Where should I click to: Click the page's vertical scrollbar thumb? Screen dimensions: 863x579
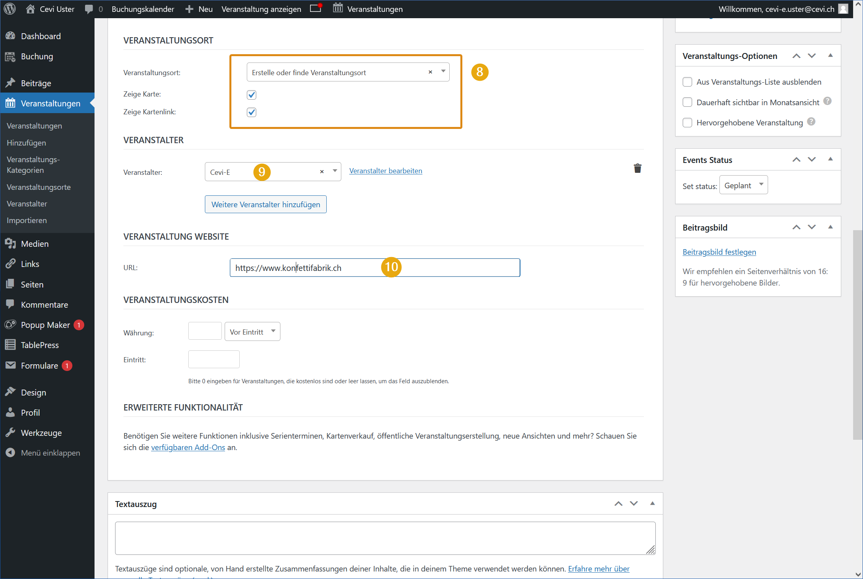(x=857, y=334)
